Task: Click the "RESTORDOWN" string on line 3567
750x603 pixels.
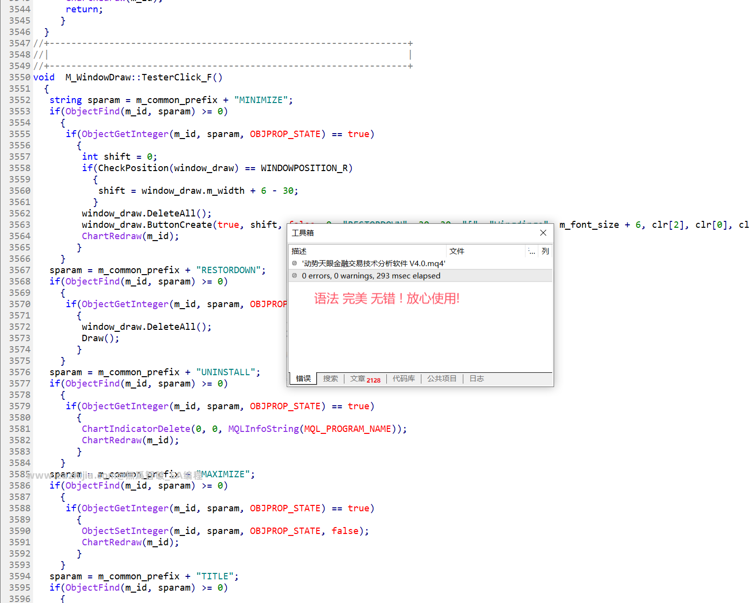Action: (x=228, y=270)
